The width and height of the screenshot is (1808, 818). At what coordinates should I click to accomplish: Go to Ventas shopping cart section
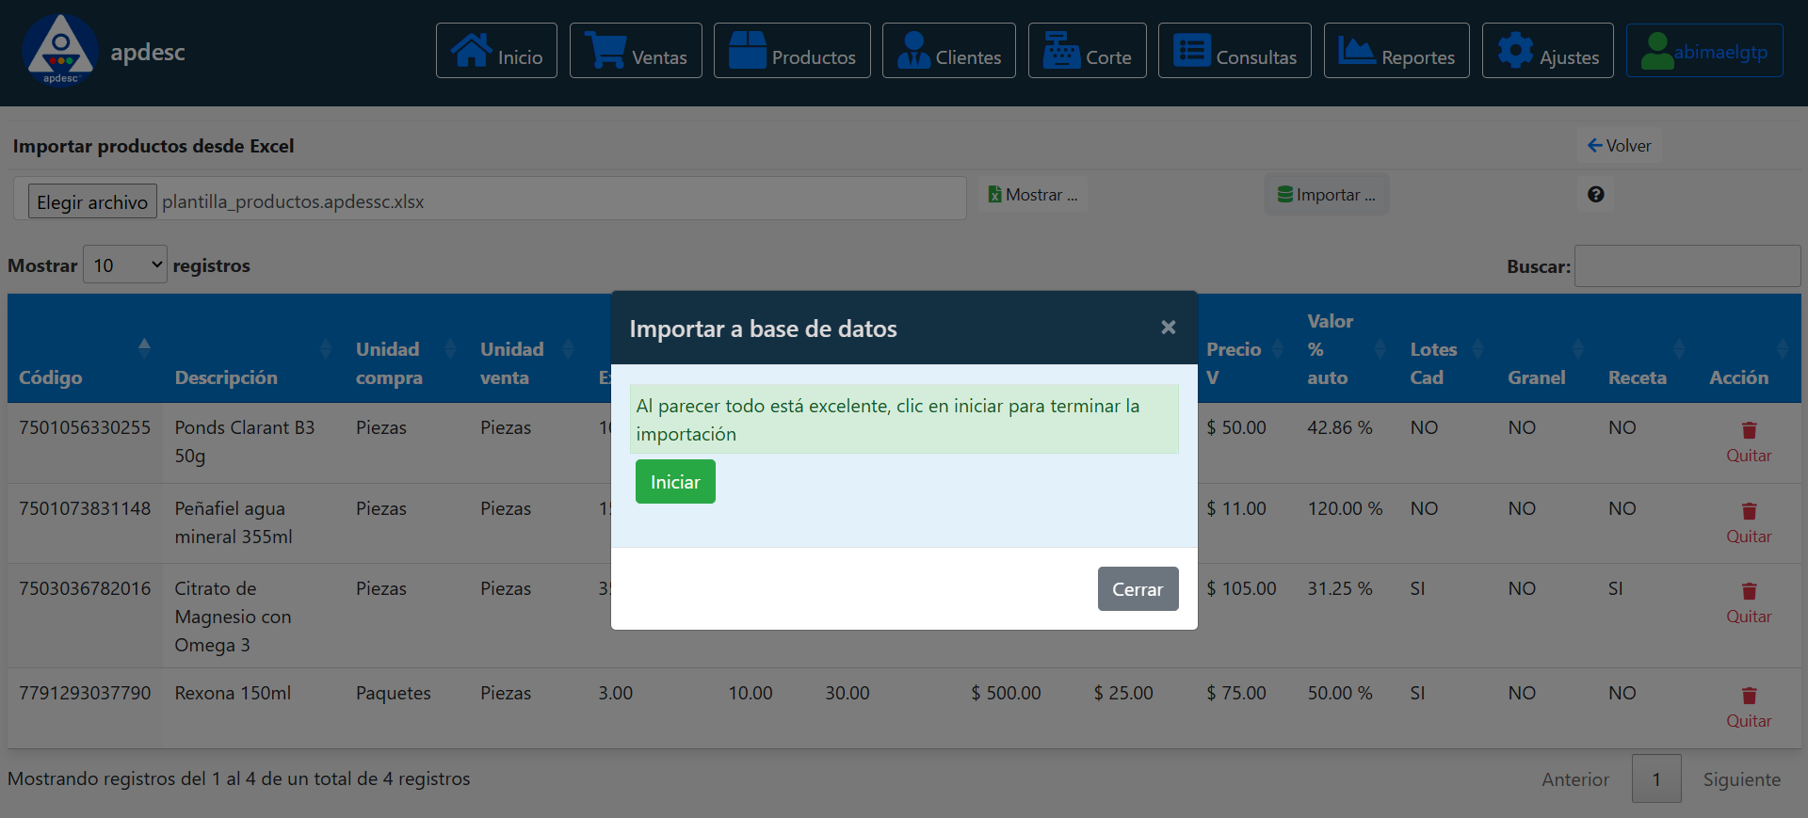[636, 51]
